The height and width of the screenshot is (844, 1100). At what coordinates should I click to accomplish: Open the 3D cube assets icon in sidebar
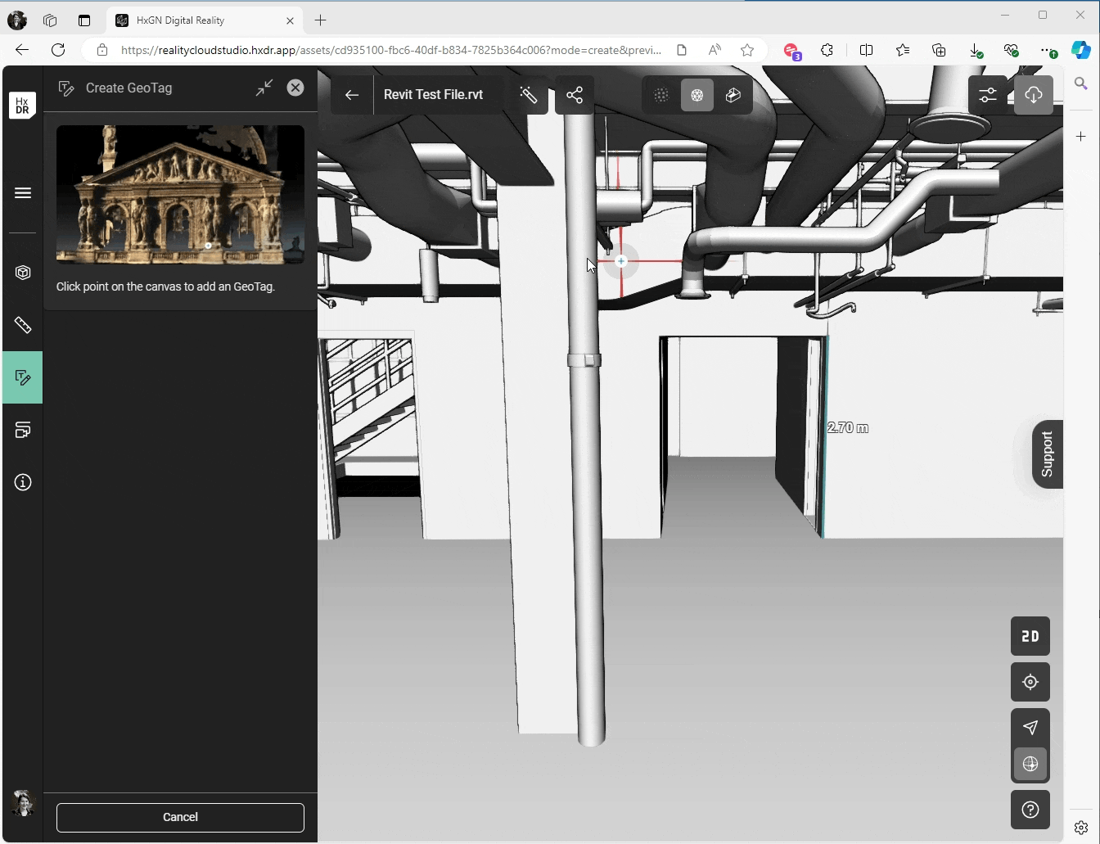[23, 273]
